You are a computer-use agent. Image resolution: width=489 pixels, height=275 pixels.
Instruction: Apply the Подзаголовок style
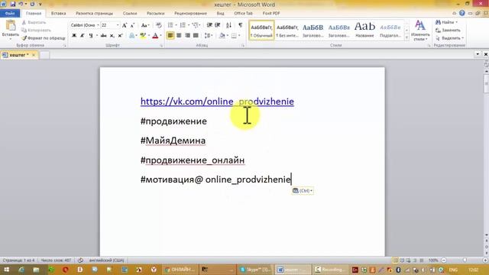390,31
